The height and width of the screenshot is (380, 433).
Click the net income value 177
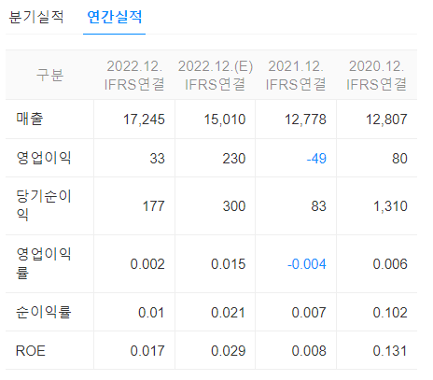click(153, 206)
